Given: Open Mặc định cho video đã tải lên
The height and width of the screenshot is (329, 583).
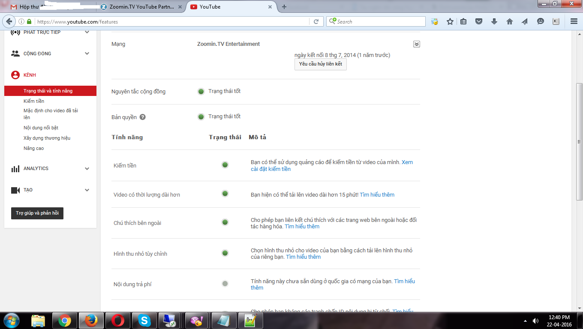Looking at the screenshot, I should [x=51, y=114].
